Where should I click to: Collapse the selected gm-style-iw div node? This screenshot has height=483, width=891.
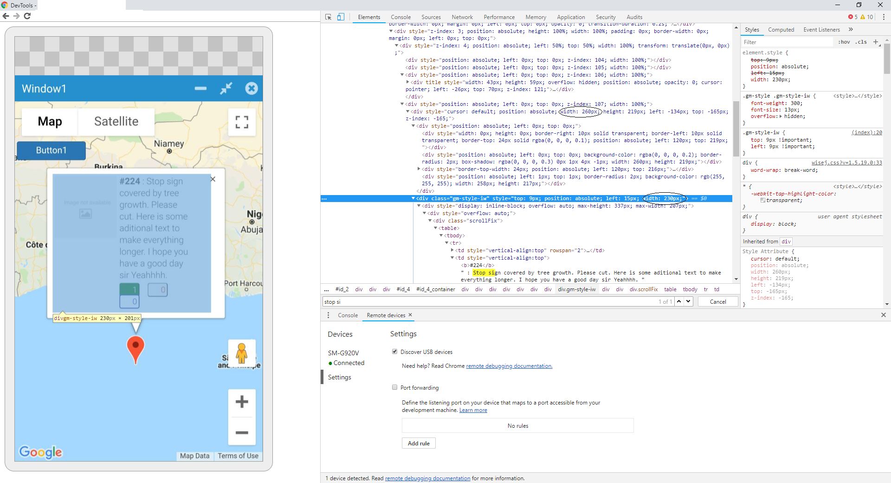pyautogui.click(x=413, y=198)
